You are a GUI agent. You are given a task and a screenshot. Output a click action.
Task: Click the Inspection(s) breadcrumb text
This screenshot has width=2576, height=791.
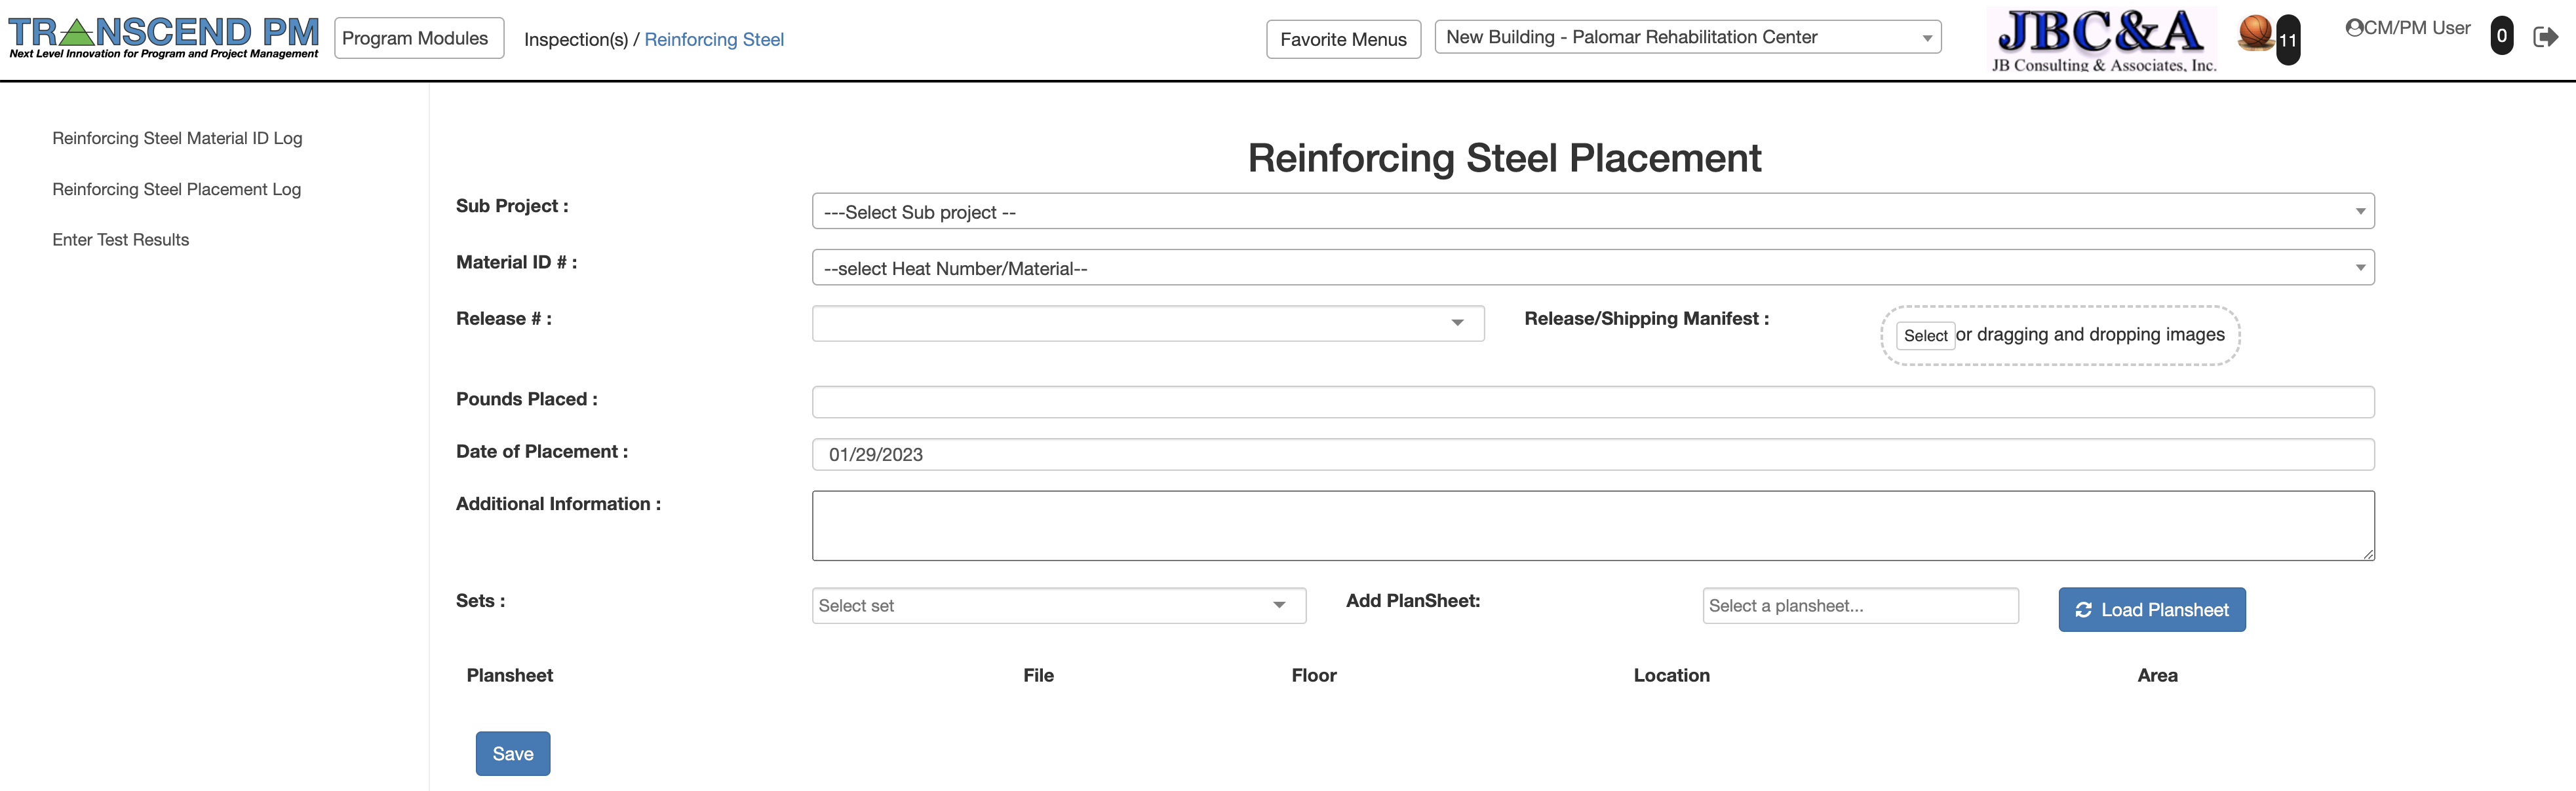[x=576, y=39]
